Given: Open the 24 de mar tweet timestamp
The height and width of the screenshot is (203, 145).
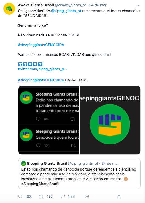Looking at the screenshot, I should 98,5.
